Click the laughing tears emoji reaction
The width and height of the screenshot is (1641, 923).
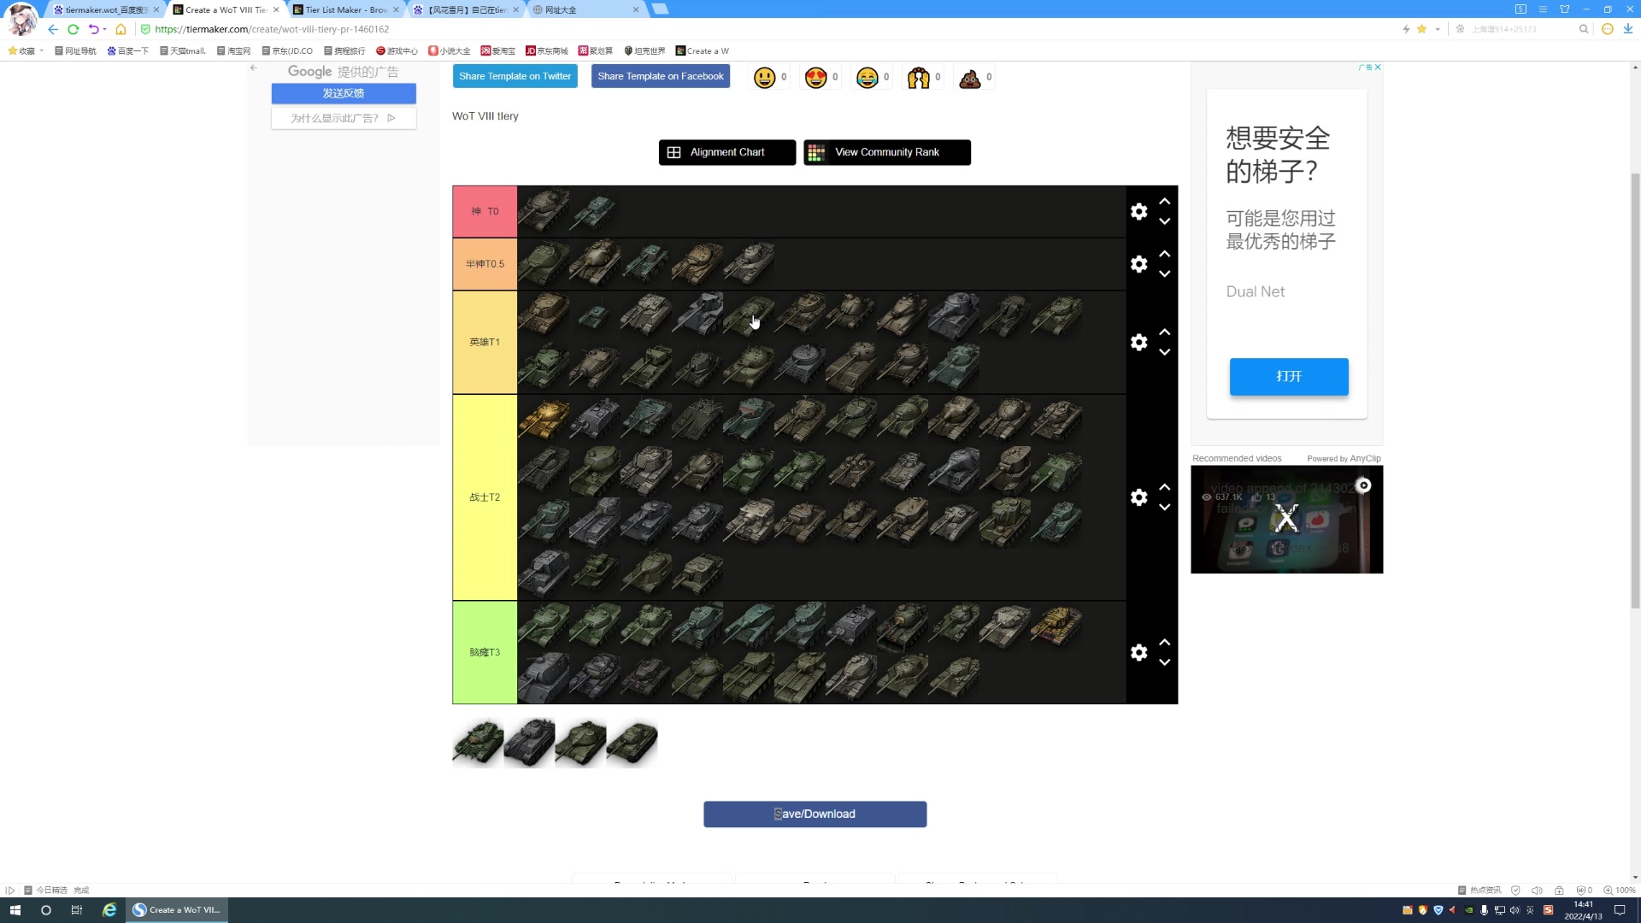868,78
